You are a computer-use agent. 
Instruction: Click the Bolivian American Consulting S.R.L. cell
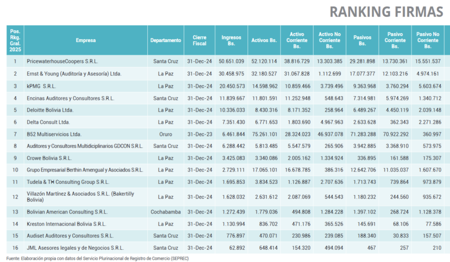pyautogui.click(x=67, y=212)
